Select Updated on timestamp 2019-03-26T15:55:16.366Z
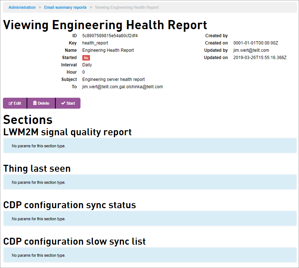Viewport: 299px width, 268px height. coord(260,58)
